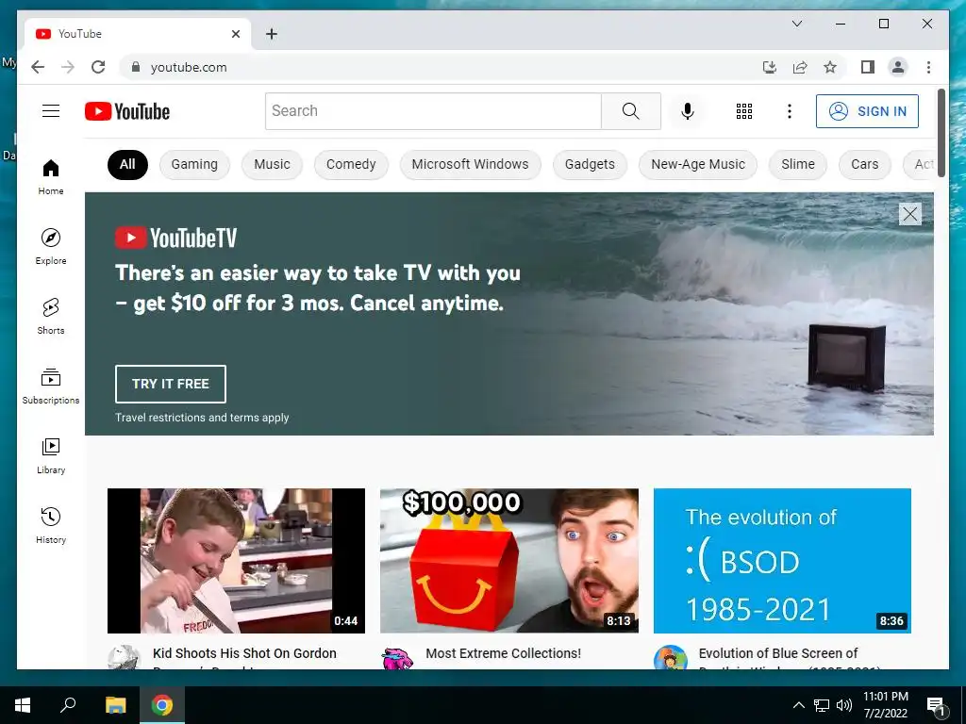966x724 pixels.
Task: Start voice search with microphone icon
Action: 688,111
